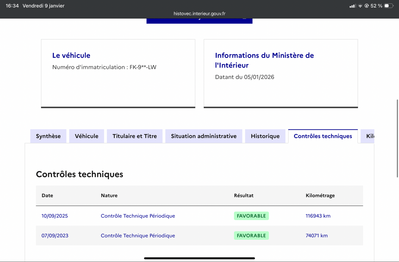
Task: Click the Le véhicule card heading
Action: point(71,55)
